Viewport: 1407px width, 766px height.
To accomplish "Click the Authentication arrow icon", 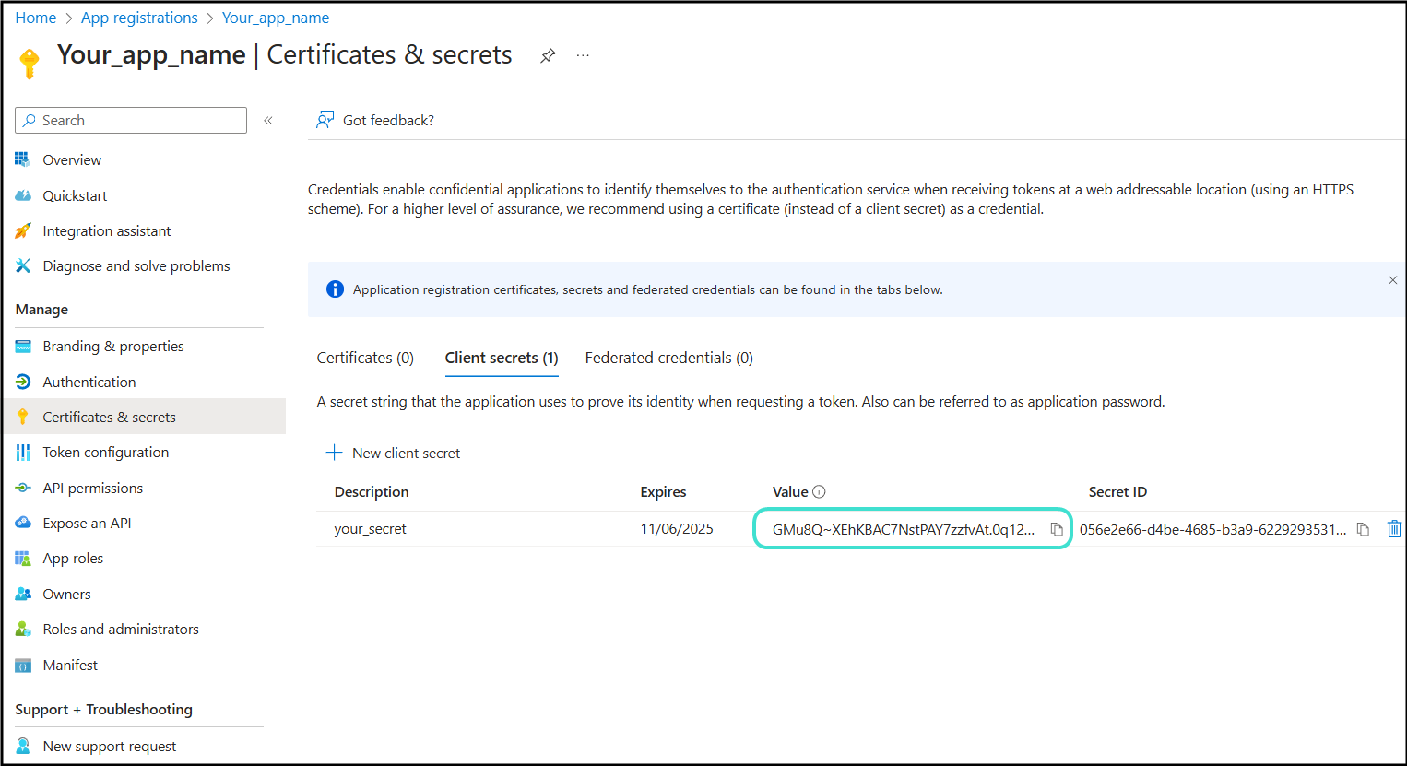I will point(23,382).
